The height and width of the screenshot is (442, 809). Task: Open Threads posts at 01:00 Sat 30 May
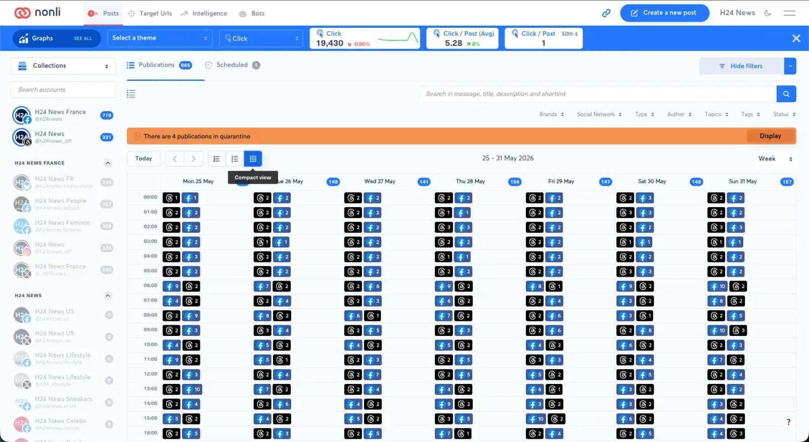pos(625,213)
